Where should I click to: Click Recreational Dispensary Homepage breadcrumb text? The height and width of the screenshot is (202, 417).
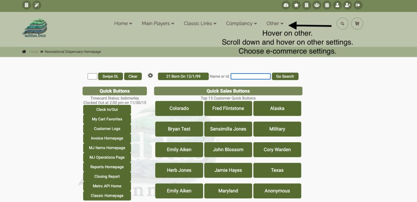click(x=73, y=52)
